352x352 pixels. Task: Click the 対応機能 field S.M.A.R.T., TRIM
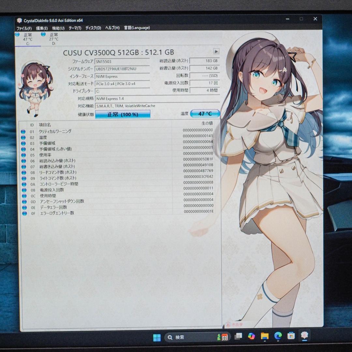pyautogui.click(x=157, y=106)
